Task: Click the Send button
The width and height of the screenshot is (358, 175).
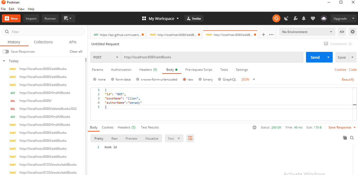Action: click(315, 57)
